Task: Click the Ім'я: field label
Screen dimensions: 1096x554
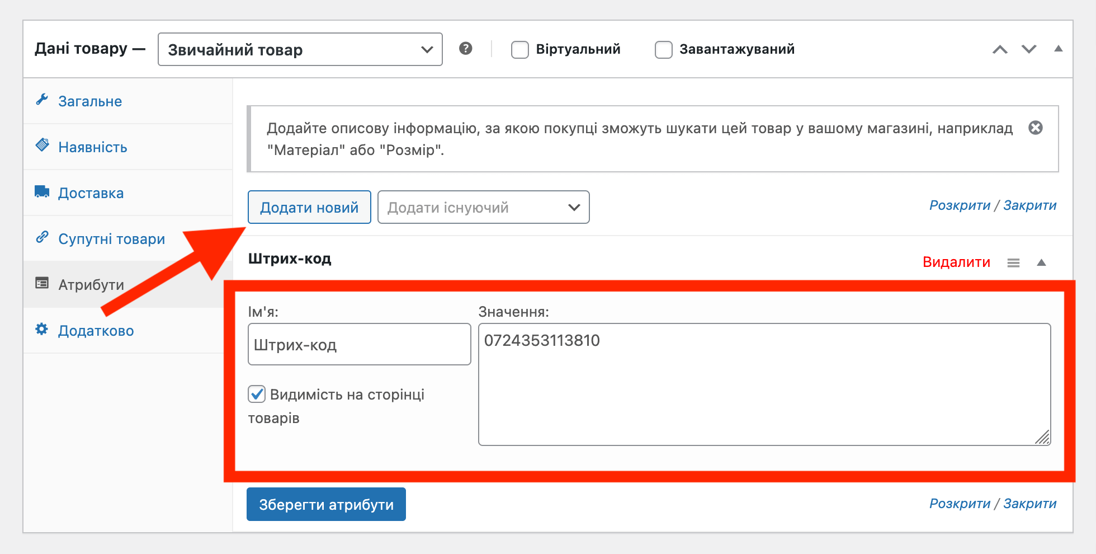Action: pyautogui.click(x=263, y=312)
